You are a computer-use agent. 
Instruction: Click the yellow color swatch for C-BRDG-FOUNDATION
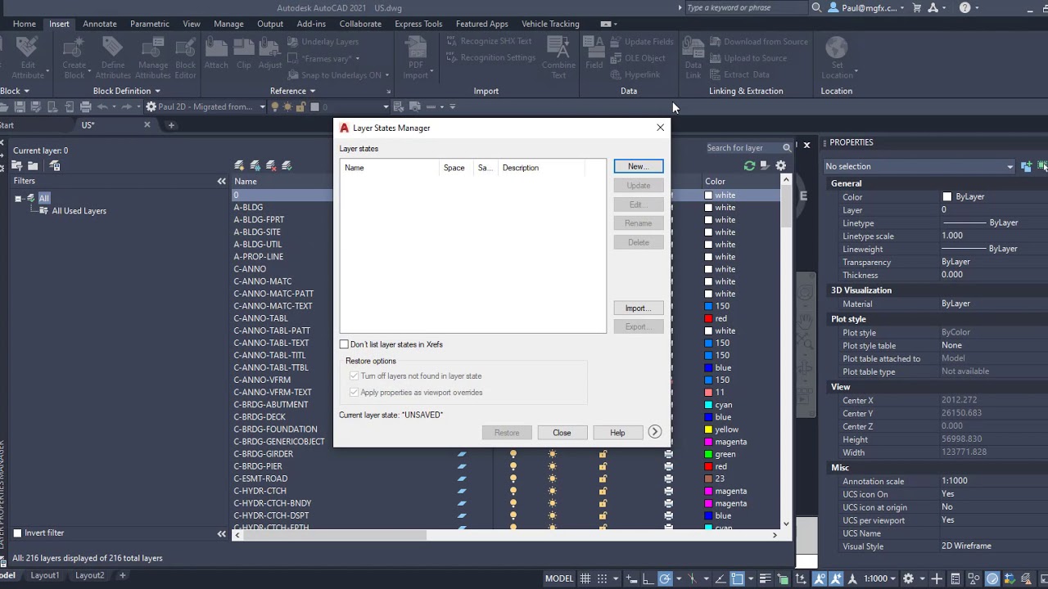coord(708,429)
